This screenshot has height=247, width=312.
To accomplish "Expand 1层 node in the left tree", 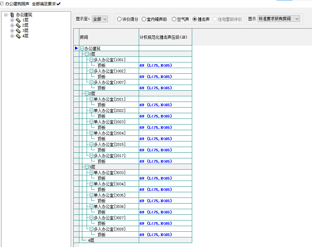I will pyautogui.click(x=12, y=20).
